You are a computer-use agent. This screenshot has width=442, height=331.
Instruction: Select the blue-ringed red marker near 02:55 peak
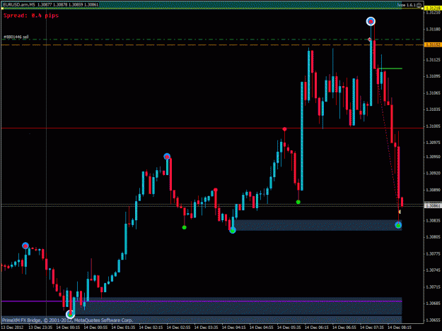click(x=167, y=157)
